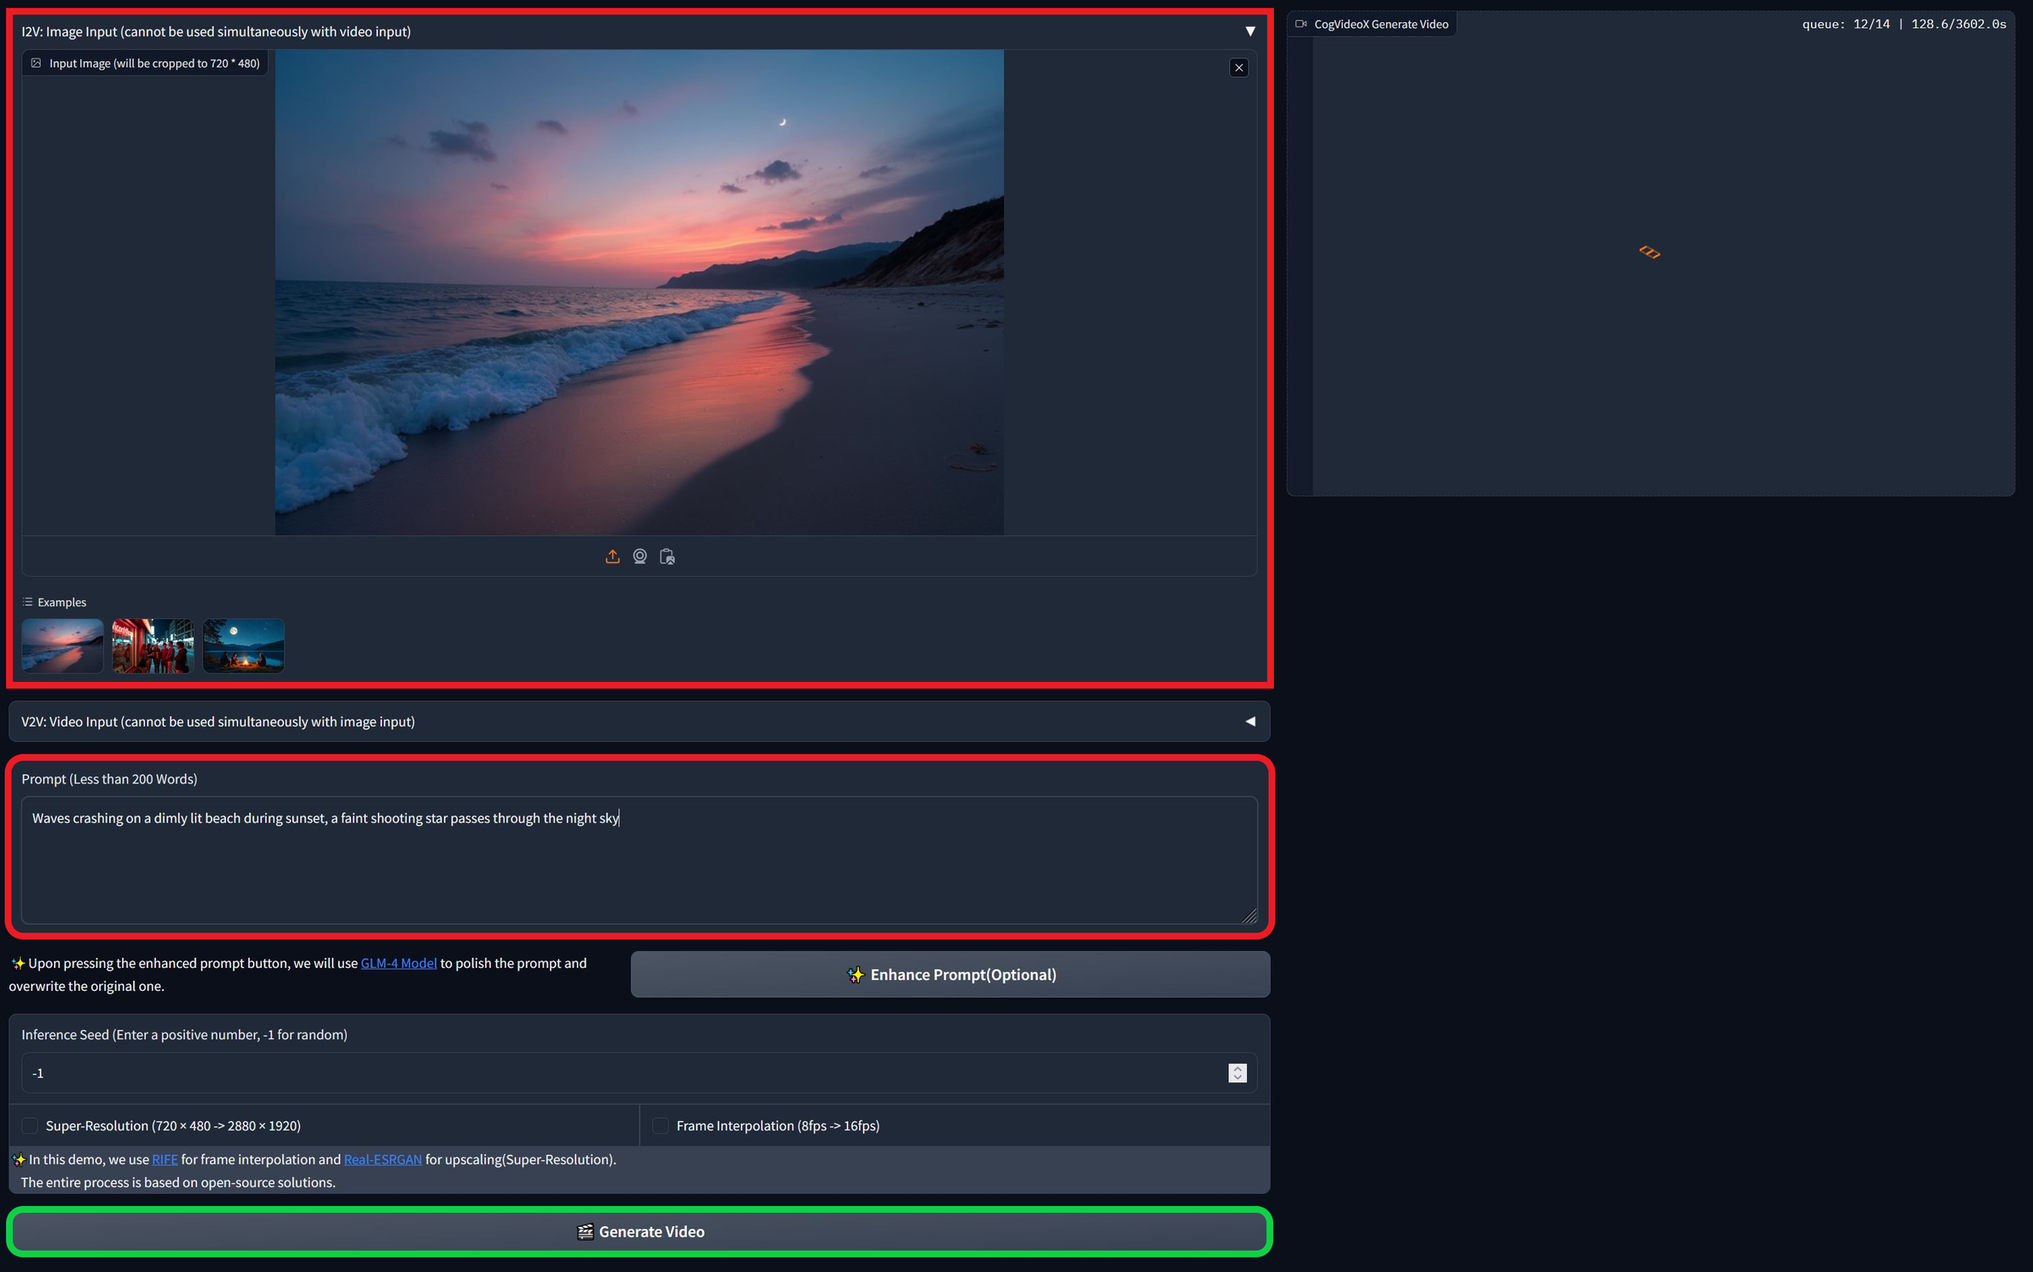Enable Super-Resolution upscaling checkbox
The height and width of the screenshot is (1272, 2033).
point(30,1125)
